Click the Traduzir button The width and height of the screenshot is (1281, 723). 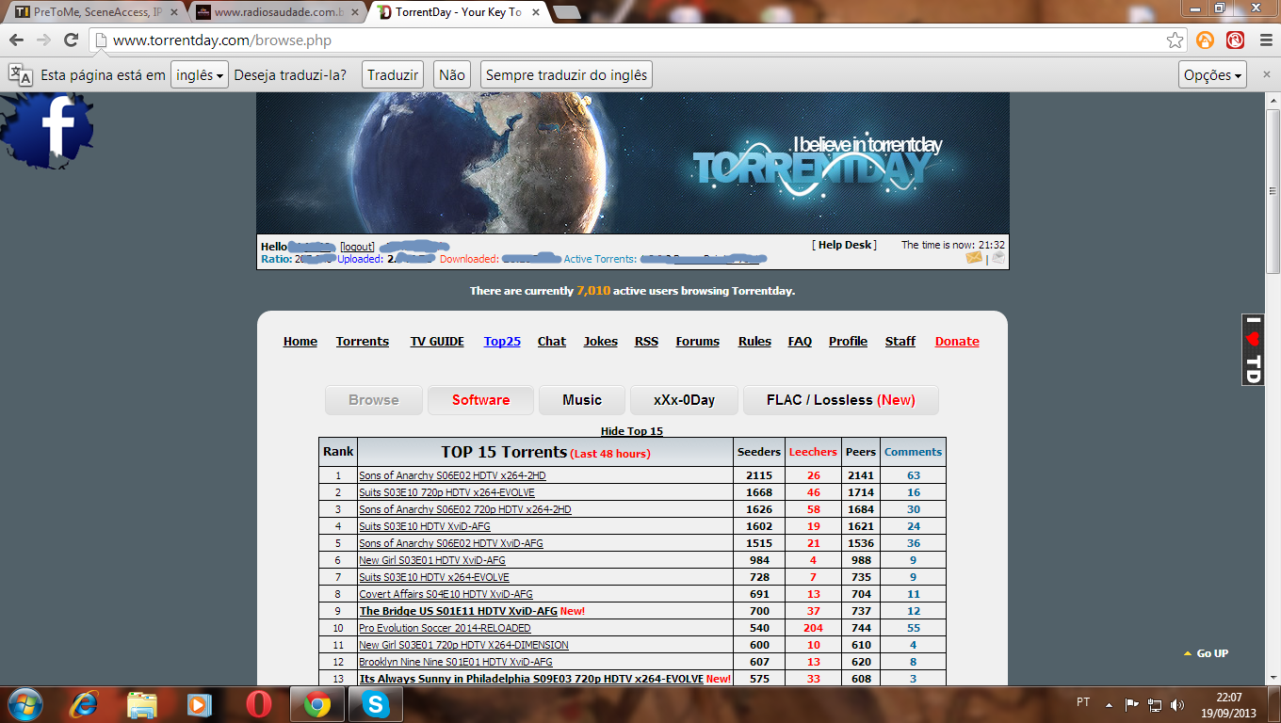pos(393,75)
